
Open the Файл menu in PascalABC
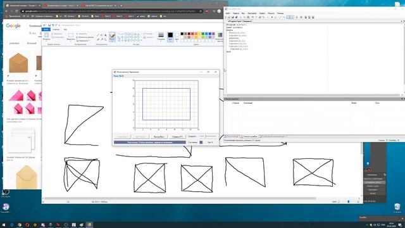click(228, 13)
